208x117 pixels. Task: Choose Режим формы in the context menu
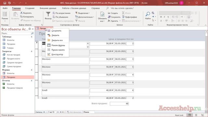(x=57, y=45)
